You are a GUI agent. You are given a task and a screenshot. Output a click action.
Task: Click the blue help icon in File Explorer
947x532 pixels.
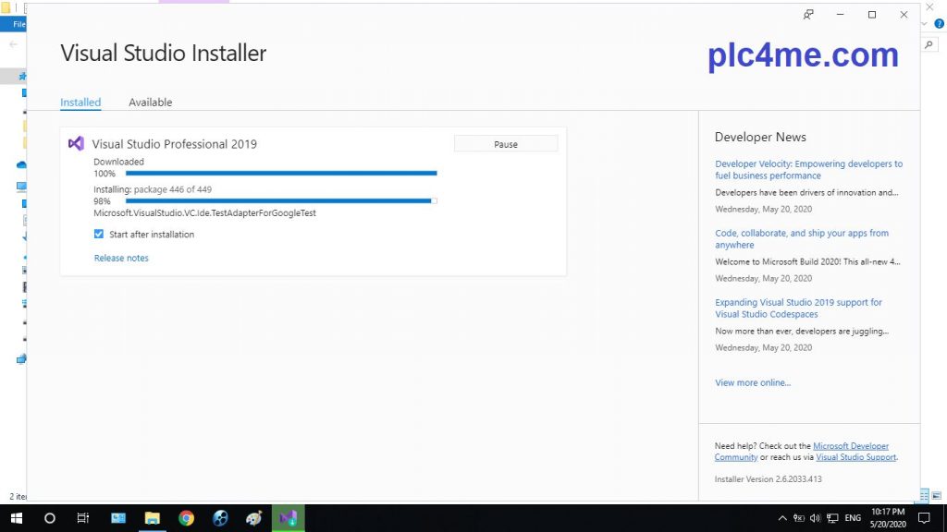click(x=939, y=24)
